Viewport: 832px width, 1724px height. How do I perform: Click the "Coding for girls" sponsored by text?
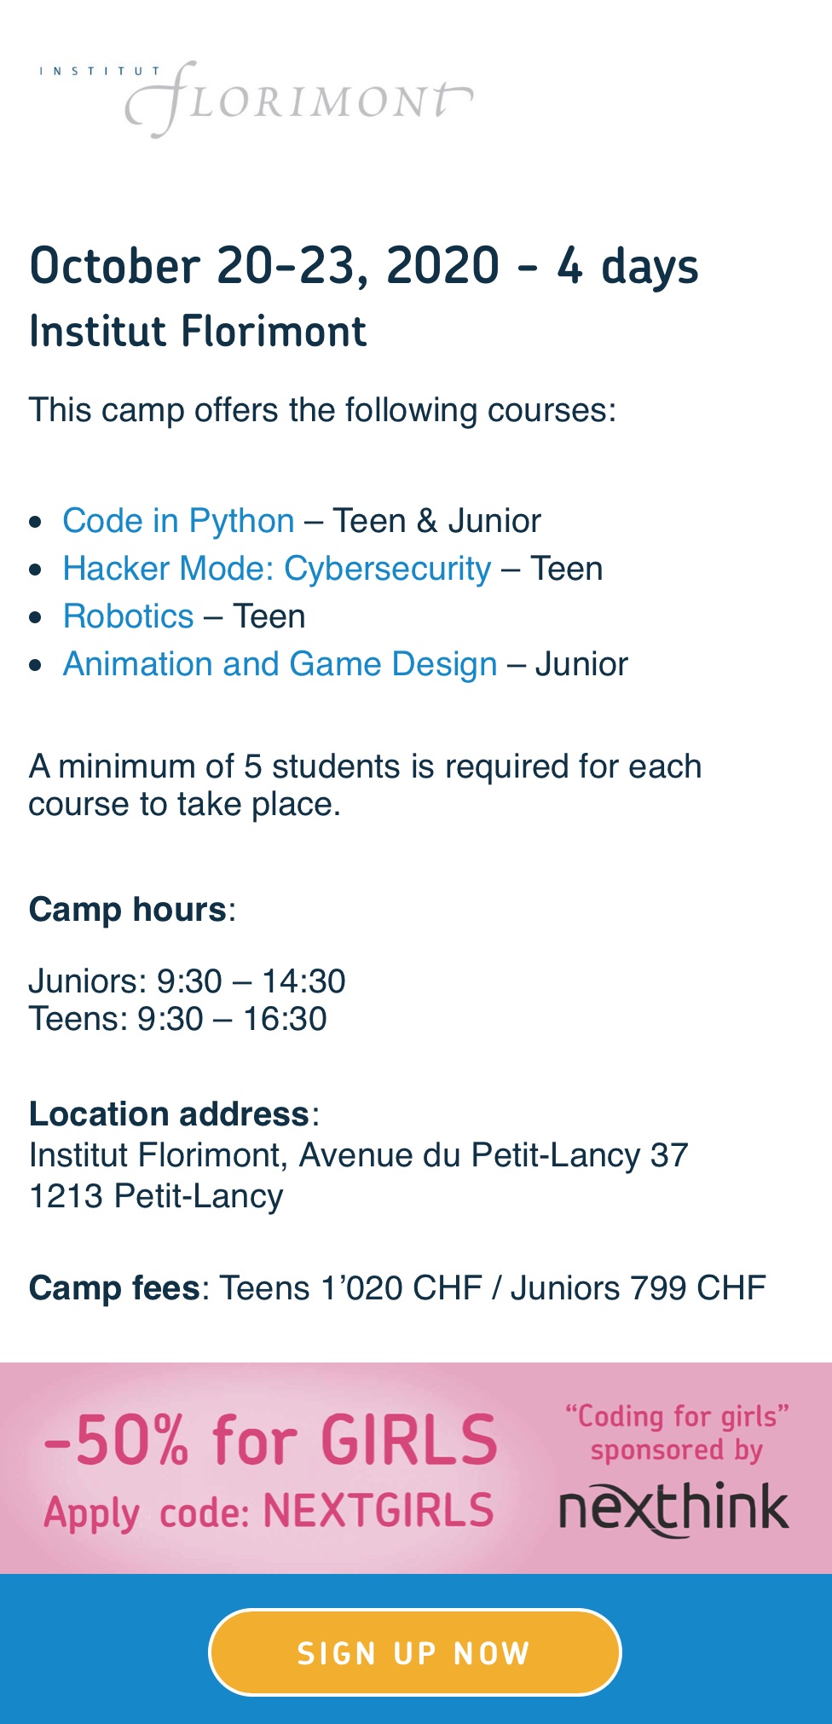[677, 1432]
